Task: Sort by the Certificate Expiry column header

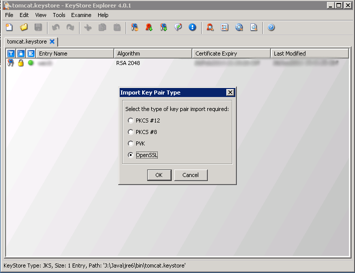Action: point(231,53)
